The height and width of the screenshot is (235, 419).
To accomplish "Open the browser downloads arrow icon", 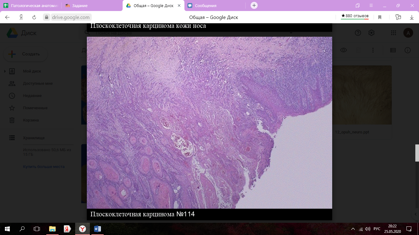I will 412,17.
